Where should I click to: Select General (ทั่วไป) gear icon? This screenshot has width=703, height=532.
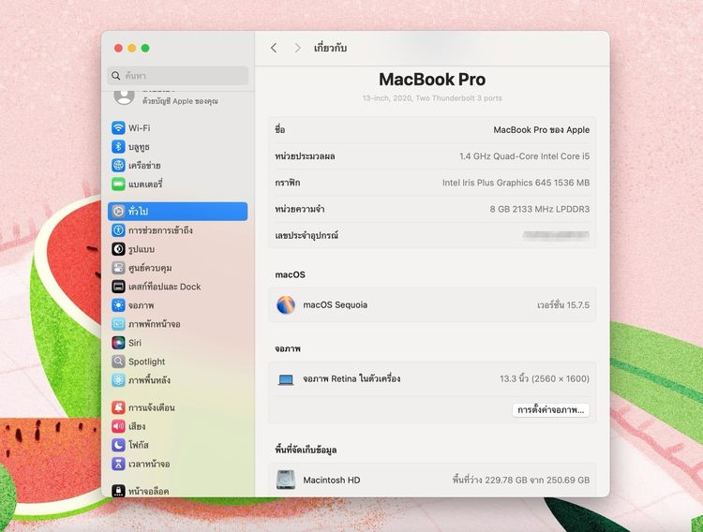(x=118, y=211)
